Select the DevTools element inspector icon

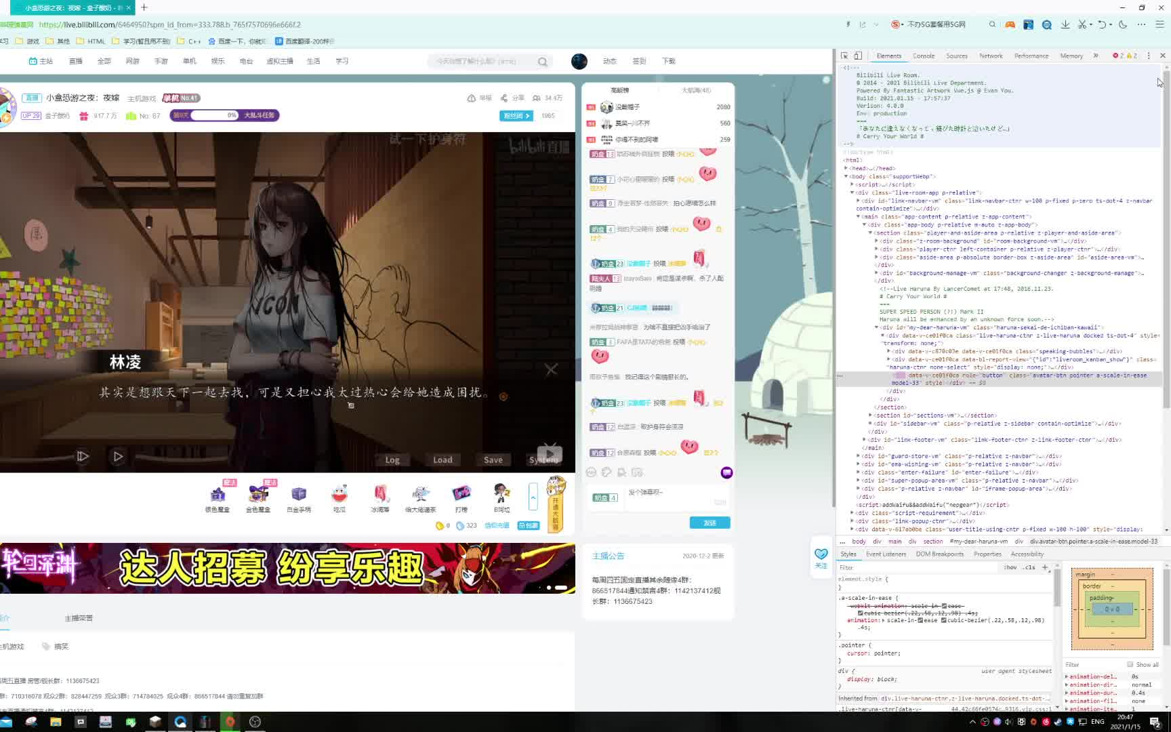pyautogui.click(x=844, y=56)
